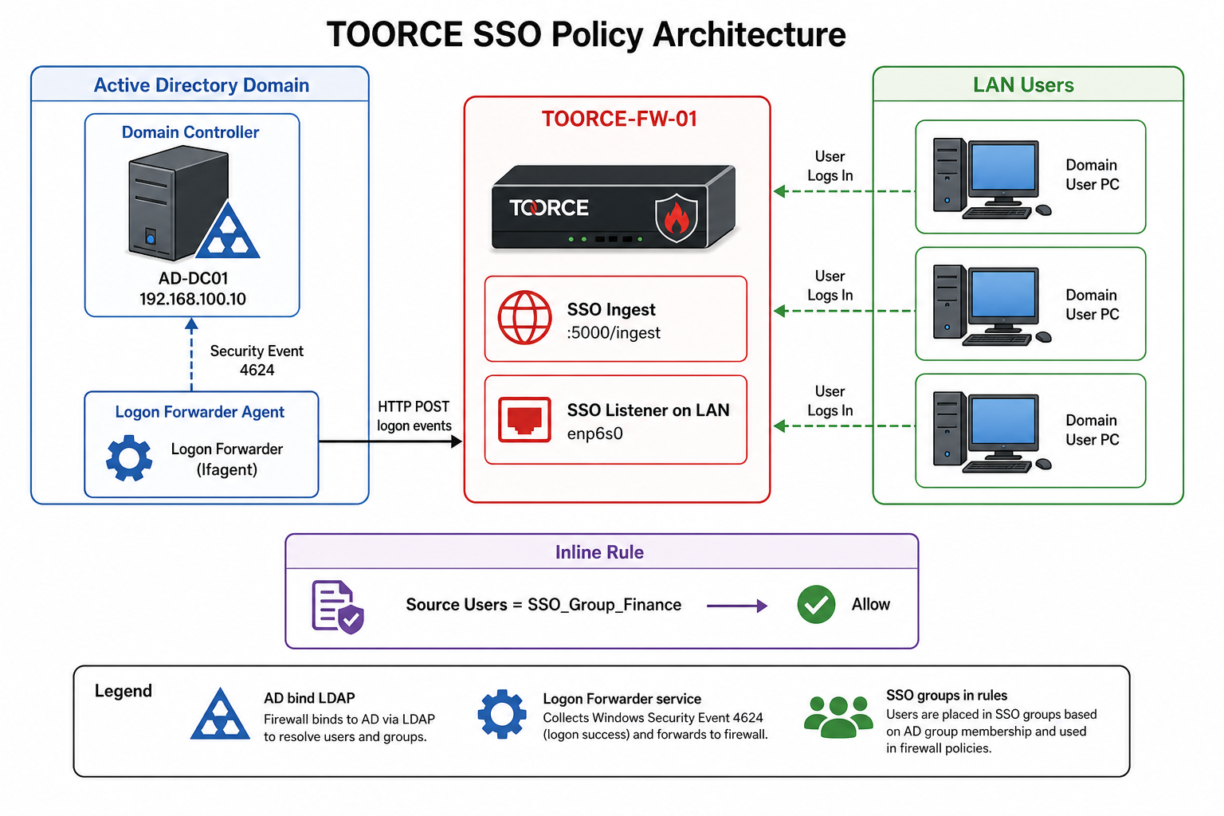The image size is (1224, 816).
Task: Click the 'Firewall binds to AD via LDAP' description
Action: tap(350, 728)
